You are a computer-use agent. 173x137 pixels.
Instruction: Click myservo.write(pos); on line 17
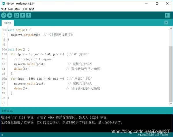point(29,84)
